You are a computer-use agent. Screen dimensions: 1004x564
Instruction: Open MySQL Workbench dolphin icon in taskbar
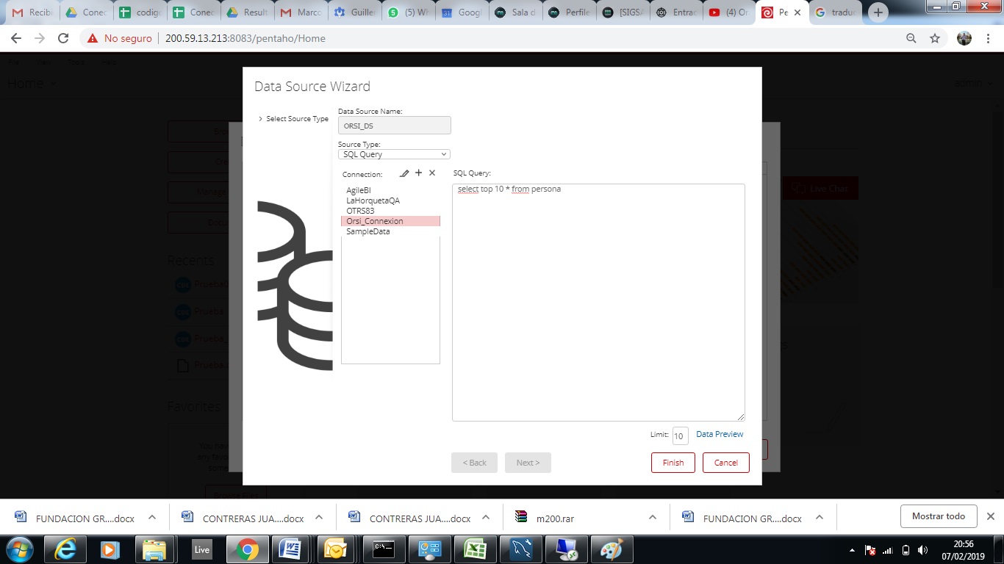pyautogui.click(x=521, y=549)
